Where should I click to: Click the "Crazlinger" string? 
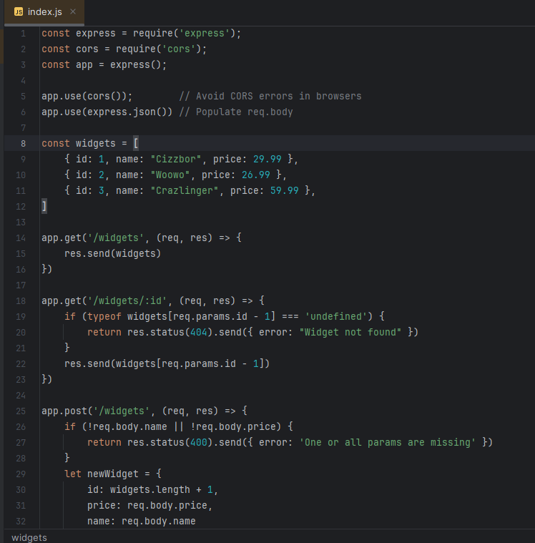(x=185, y=190)
